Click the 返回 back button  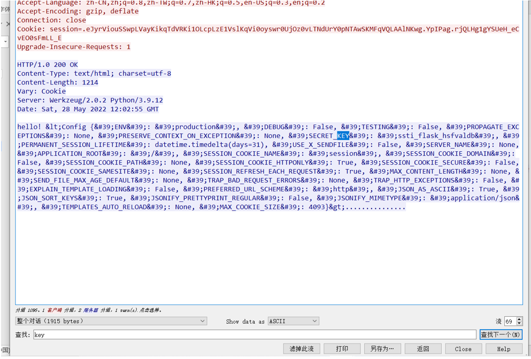coord(423,349)
